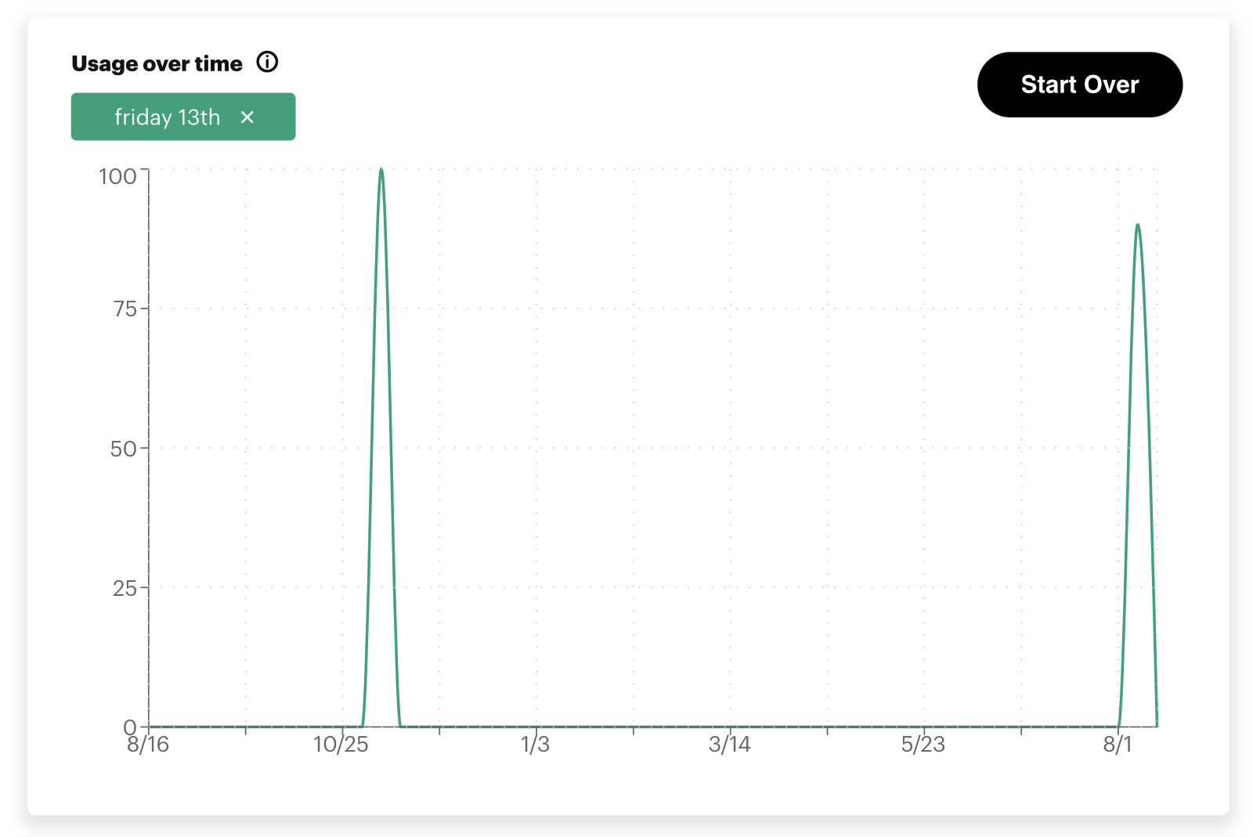The width and height of the screenshot is (1253, 837).
Task: Click the top of the second peak near 8/1
Action: pos(1137,226)
